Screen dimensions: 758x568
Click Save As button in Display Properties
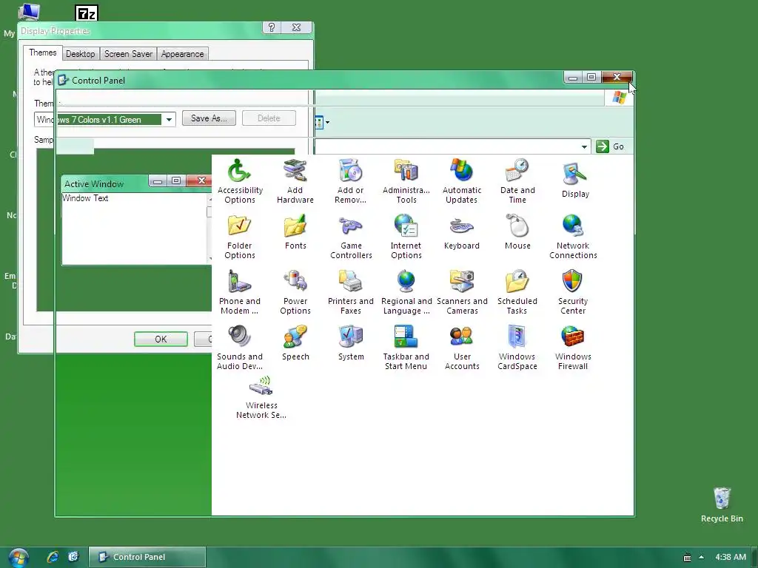tap(209, 118)
